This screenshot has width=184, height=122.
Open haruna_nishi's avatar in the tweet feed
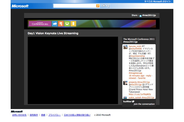[x=125, y=47]
